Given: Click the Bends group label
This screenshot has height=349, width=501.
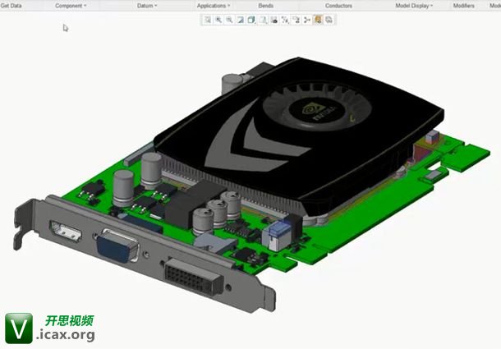Looking at the screenshot, I should (265, 6).
